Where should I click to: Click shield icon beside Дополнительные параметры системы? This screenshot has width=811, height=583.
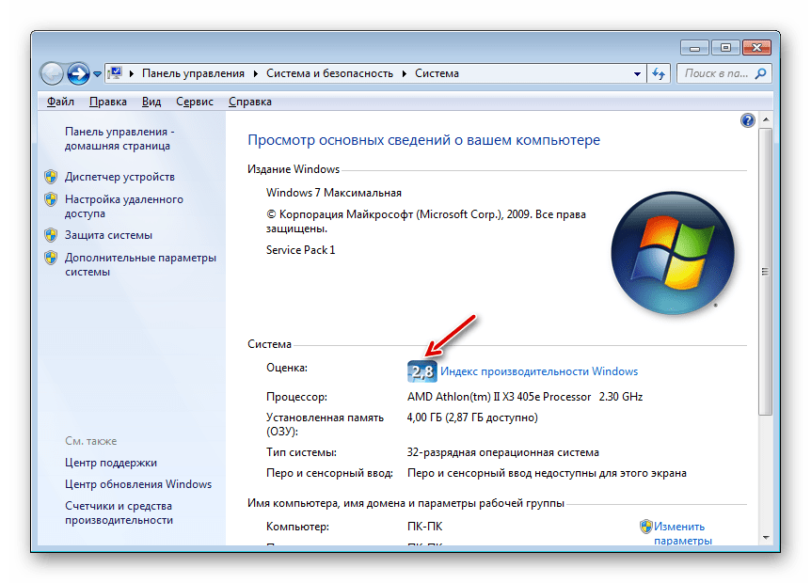[51, 258]
